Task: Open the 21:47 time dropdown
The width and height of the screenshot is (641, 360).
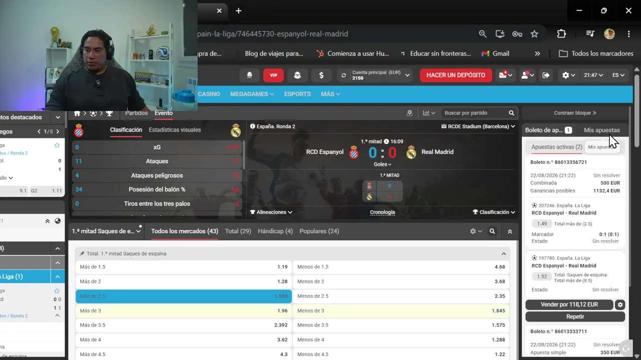Action: [x=593, y=75]
